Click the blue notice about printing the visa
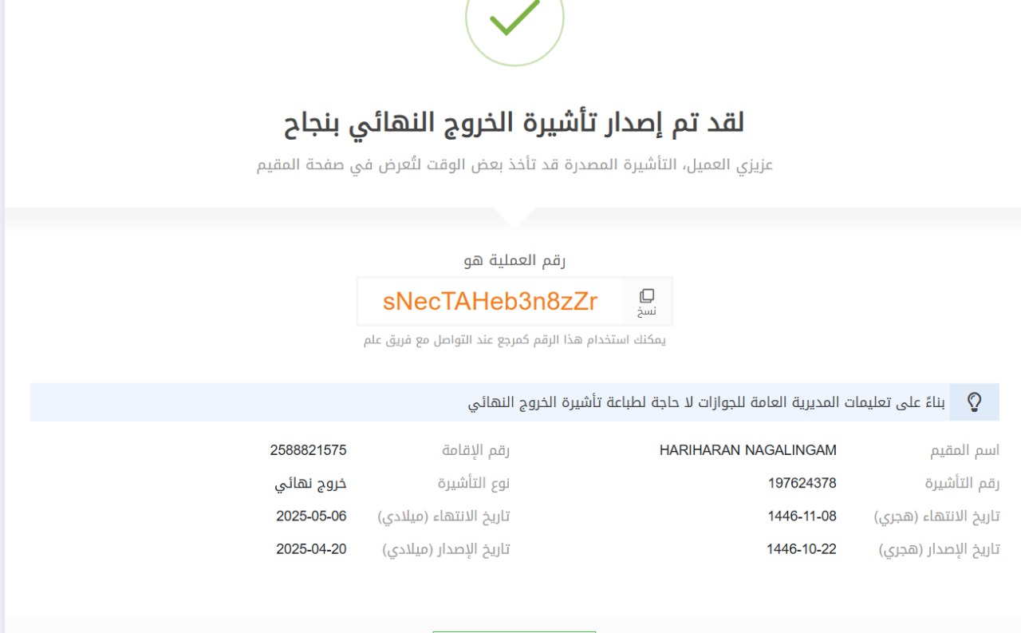The width and height of the screenshot is (1021, 633). (706, 402)
